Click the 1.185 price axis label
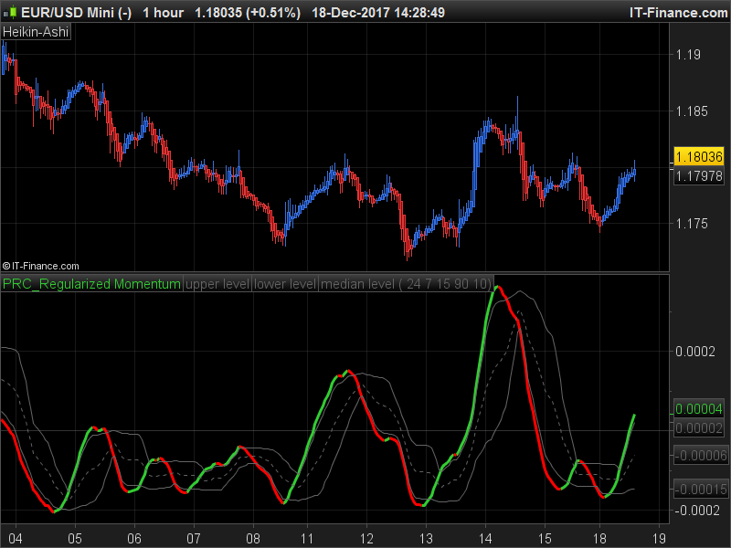 [692, 111]
